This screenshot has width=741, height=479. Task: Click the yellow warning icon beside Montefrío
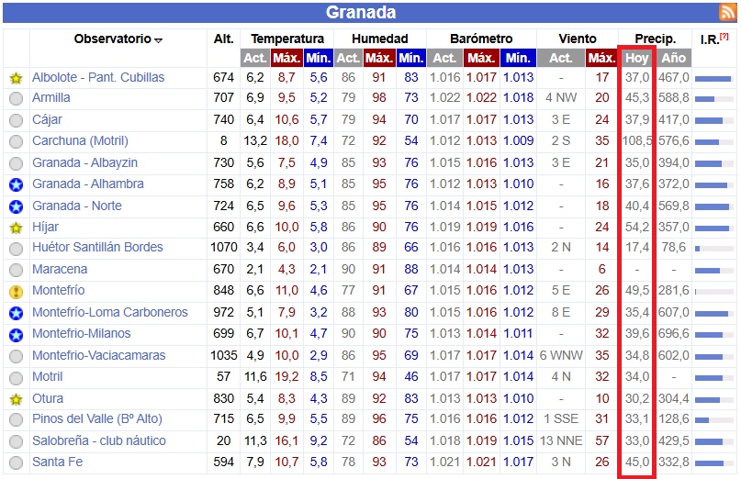pos(16,291)
